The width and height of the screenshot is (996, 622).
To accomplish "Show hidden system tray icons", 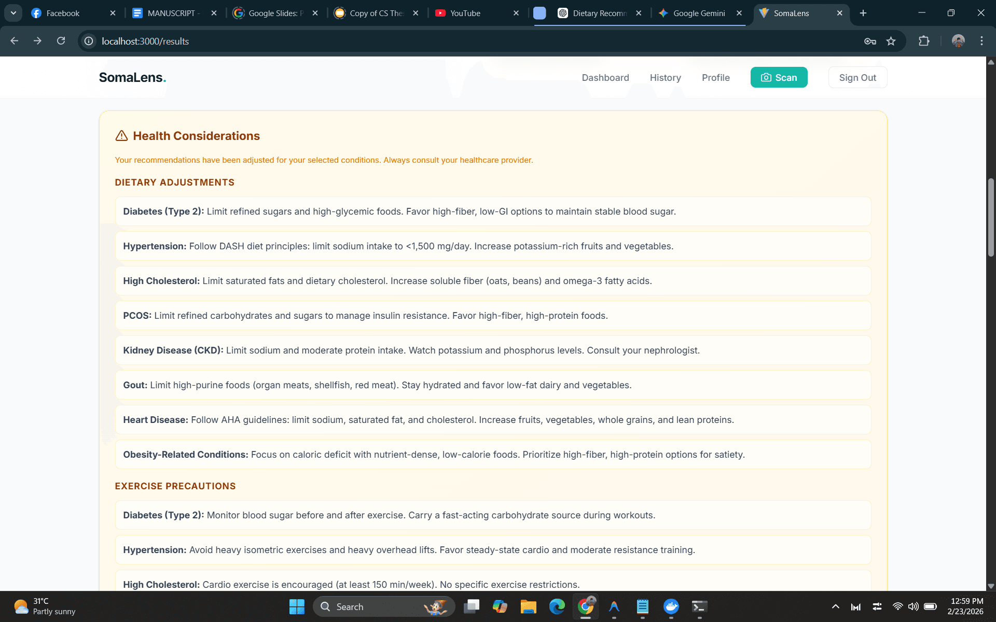I will 835,606.
